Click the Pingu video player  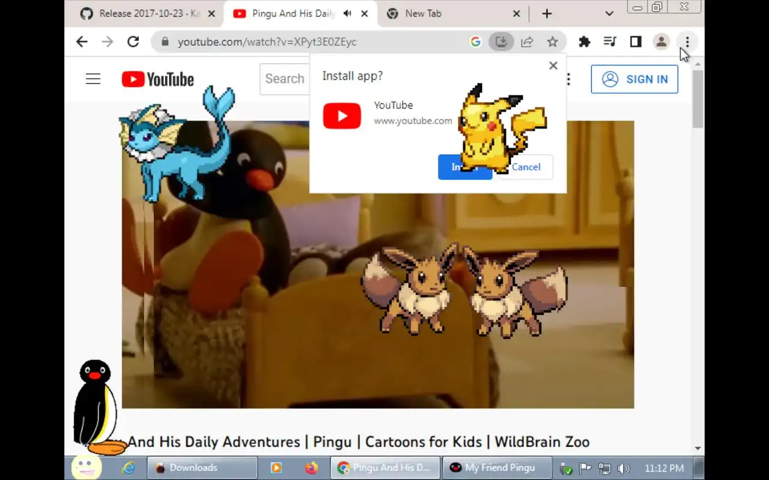pos(378,264)
